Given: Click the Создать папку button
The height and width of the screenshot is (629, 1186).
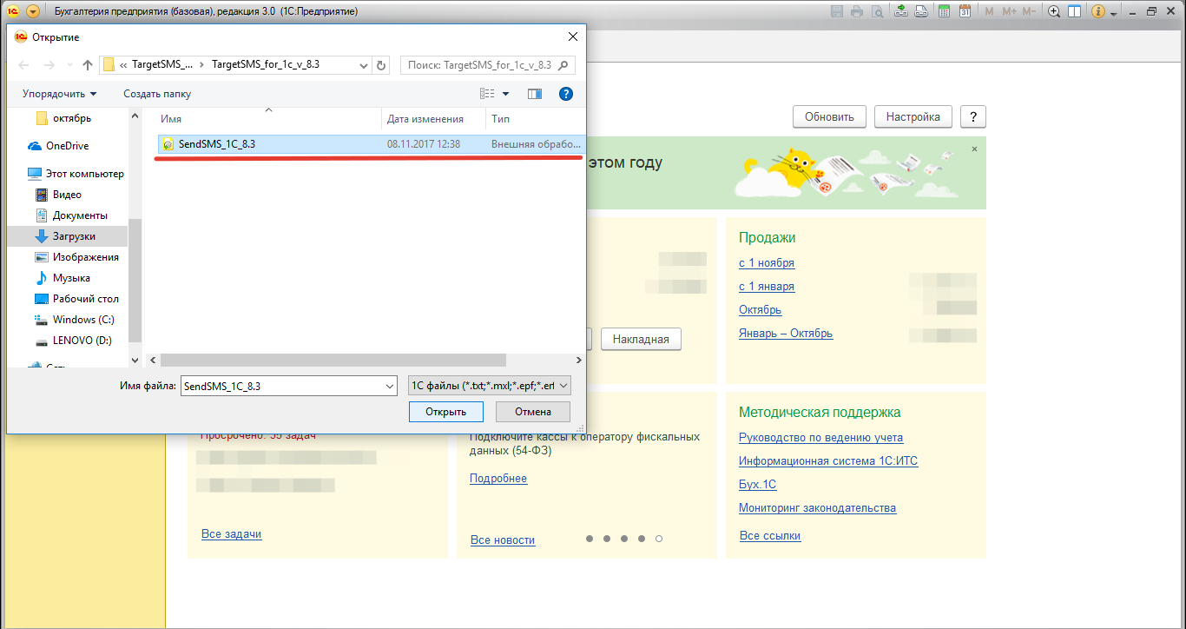Looking at the screenshot, I should tap(157, 94).
